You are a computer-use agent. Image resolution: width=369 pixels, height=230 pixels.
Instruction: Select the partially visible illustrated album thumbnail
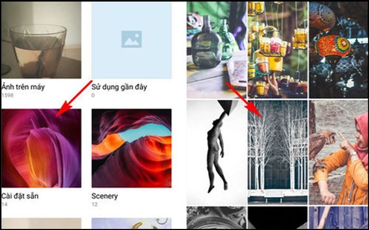[x=132, y=223]
